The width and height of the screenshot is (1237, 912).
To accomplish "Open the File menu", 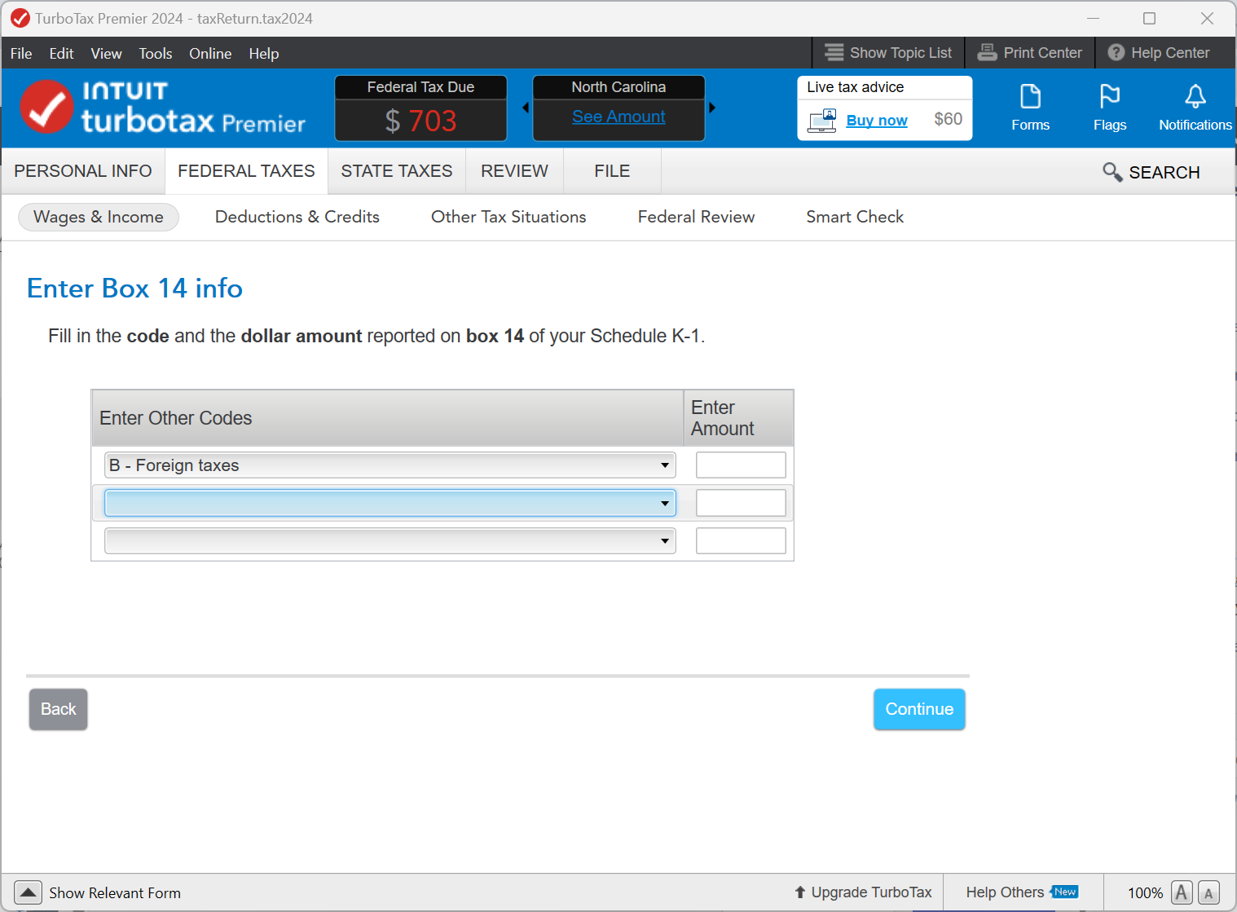I will click(21, 53).
